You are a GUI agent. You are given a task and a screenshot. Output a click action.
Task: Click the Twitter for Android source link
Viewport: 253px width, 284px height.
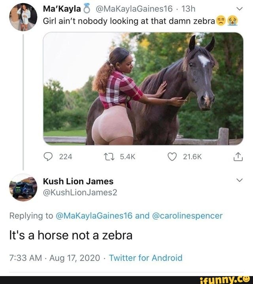pos(145,258)
